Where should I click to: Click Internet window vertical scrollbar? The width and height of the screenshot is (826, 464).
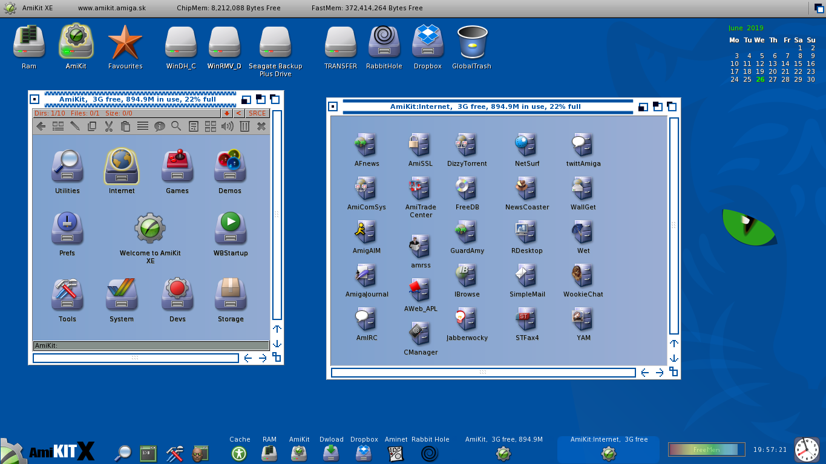[674, 226]
